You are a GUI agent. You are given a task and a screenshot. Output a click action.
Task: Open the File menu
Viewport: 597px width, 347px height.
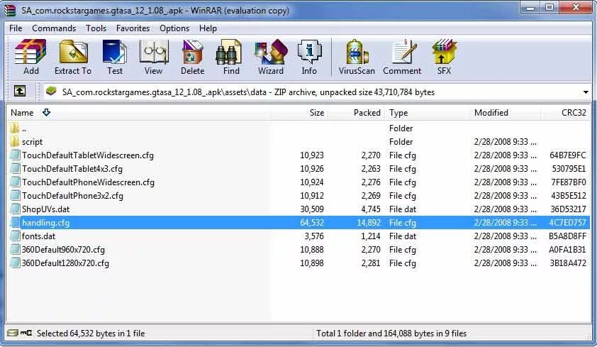(16, 28)
